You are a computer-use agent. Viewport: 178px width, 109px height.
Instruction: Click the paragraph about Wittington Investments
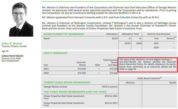(109, 26)
